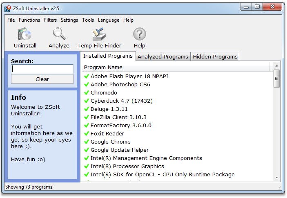The width and height of the screenshot is (287, 198).
Task: Select Google Update Helper entry
Action: (120, 150)
